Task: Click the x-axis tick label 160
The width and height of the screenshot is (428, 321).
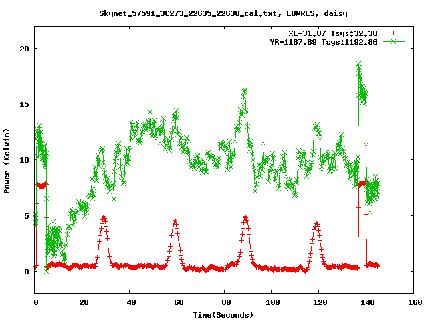Action: pos(415,302)
